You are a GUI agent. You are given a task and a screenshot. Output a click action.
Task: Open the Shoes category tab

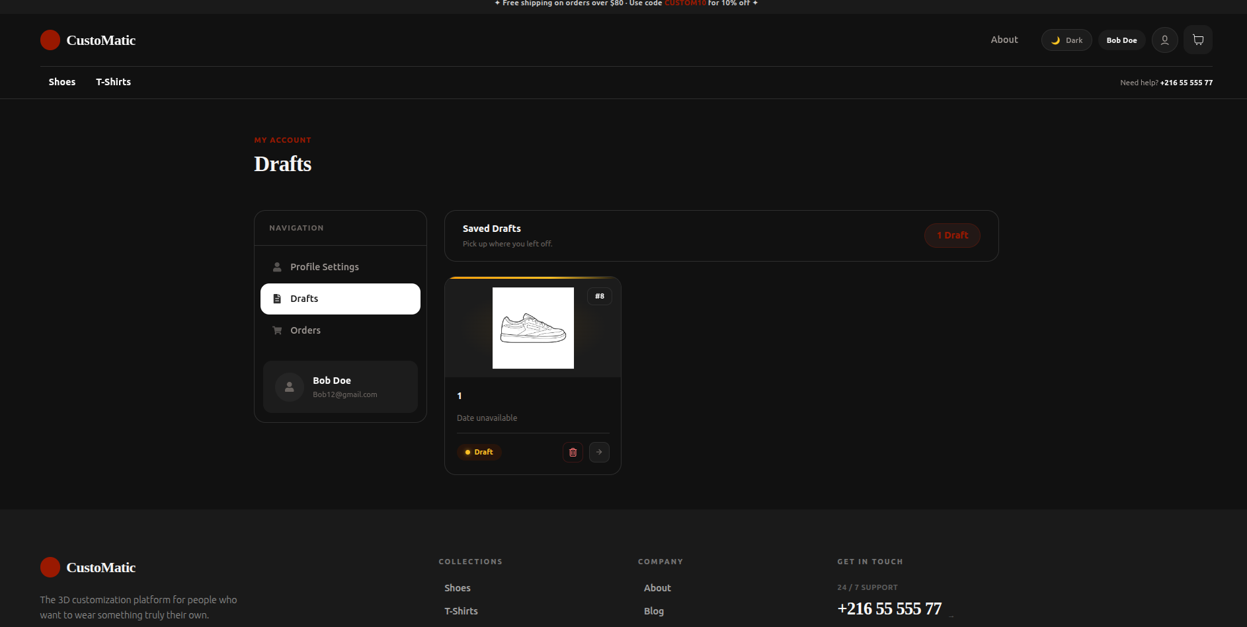pyautogui.click(x=62, y=82)
